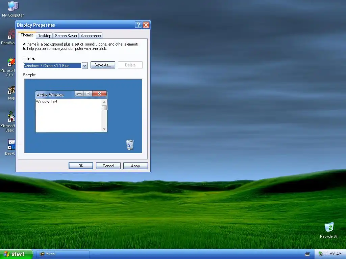The height and width of the screenshot is (259, 346).
Task: Open the DataWa desktop shortcut icon
Action: pos(8,37)
